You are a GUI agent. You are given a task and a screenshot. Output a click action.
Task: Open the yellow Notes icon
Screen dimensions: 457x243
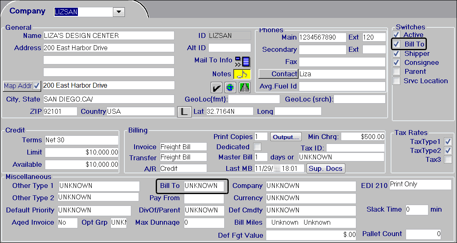(x=242, y=74)
